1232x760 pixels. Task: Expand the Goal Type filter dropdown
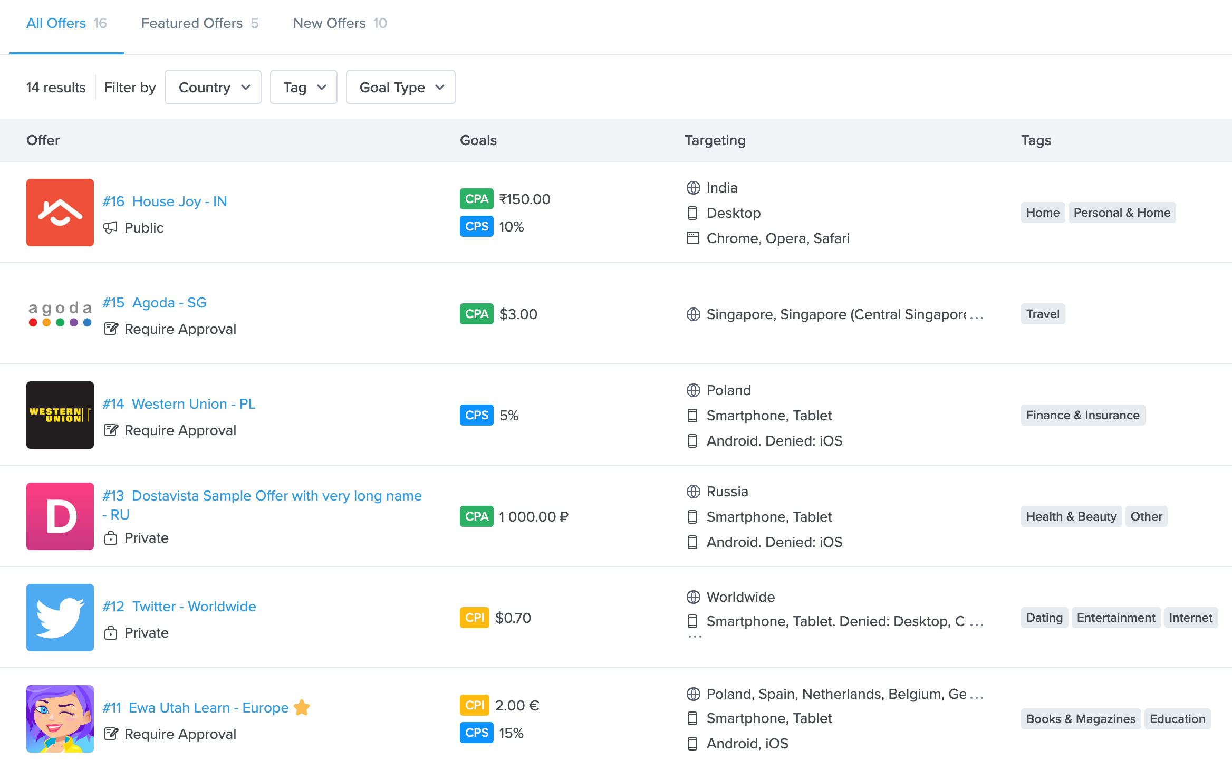pos(400,87)
